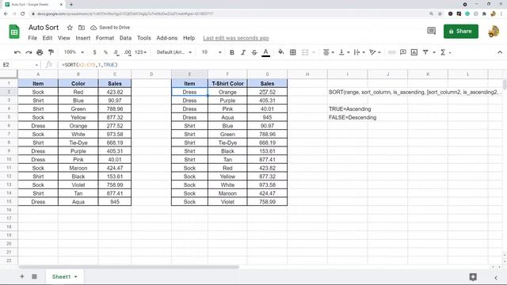Click the Insert link icon
Screen dimensions: 507x285
pyautogui.click(x=391, y=52)
